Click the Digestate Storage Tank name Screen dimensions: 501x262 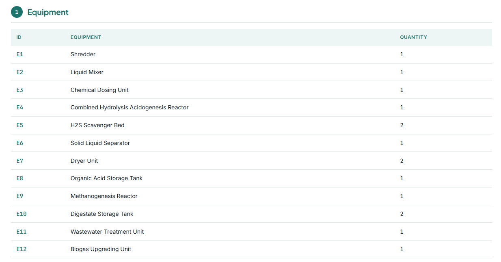102,214
